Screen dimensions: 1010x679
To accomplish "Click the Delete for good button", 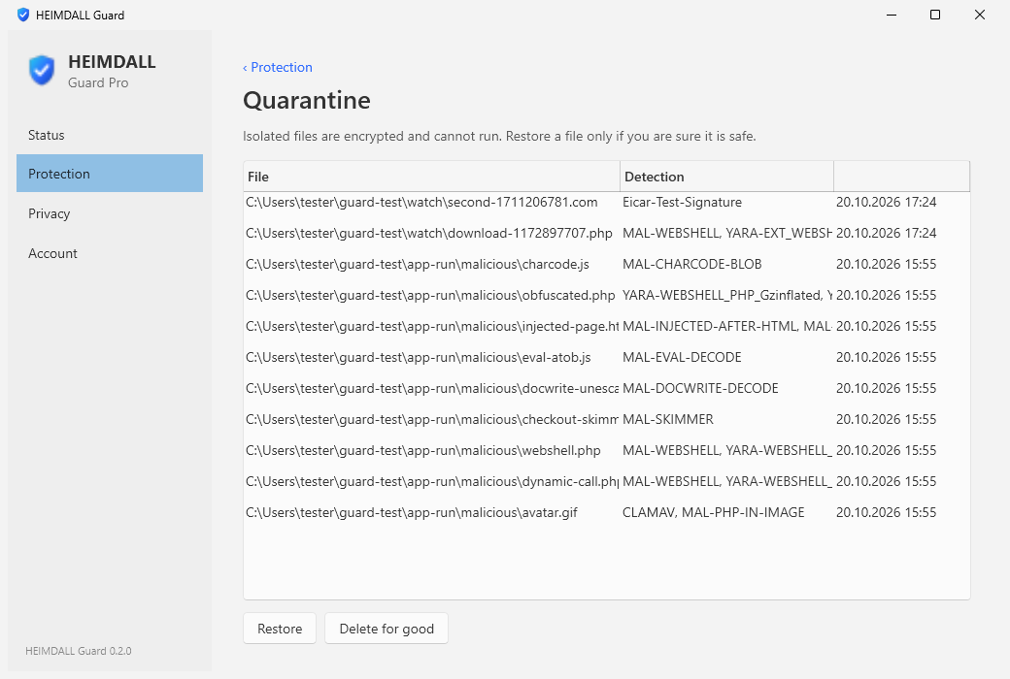I will 387,629.
